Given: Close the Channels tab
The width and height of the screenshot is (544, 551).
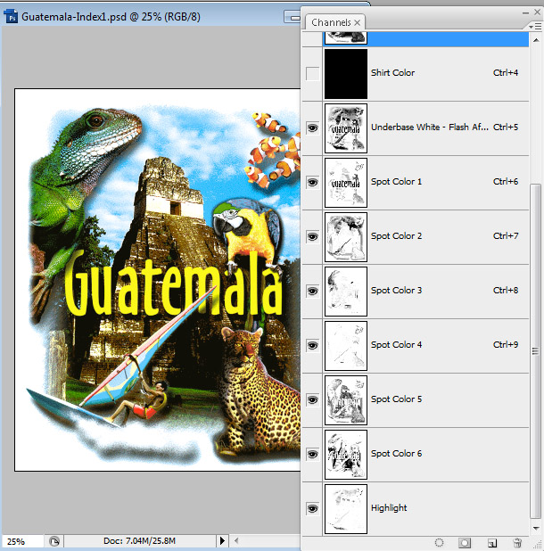Looking at the screenshot, I should click(x=358, y=22).
